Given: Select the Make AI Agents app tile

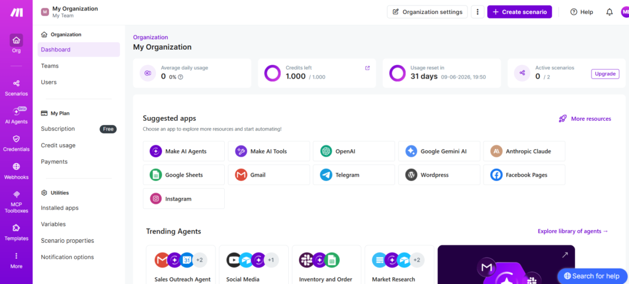Looking at the screenshot, I should tap(184, 152).
